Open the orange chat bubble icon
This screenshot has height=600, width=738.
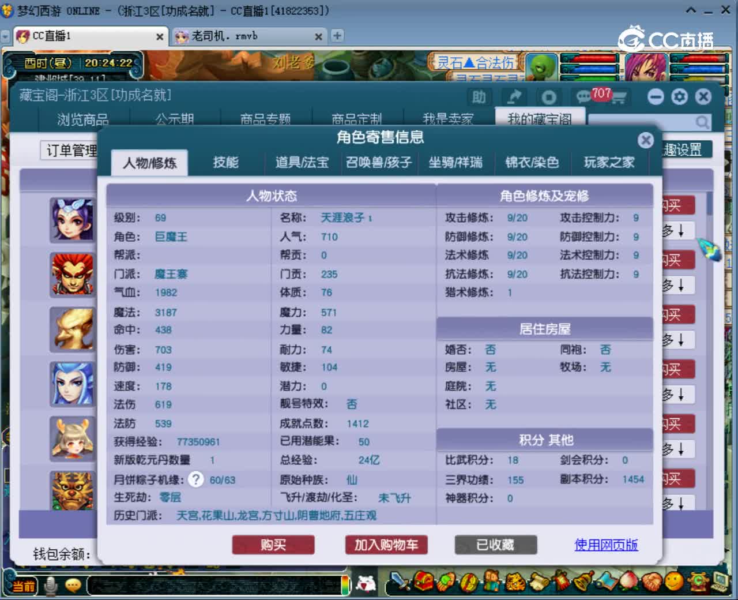[x=73, y=586]
